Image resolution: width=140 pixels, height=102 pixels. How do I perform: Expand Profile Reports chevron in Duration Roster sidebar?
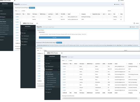(x=34, y=36)
